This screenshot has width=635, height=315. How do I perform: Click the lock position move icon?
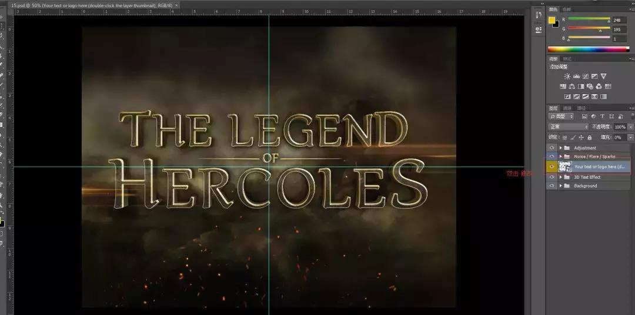click(x=581, y=137)
